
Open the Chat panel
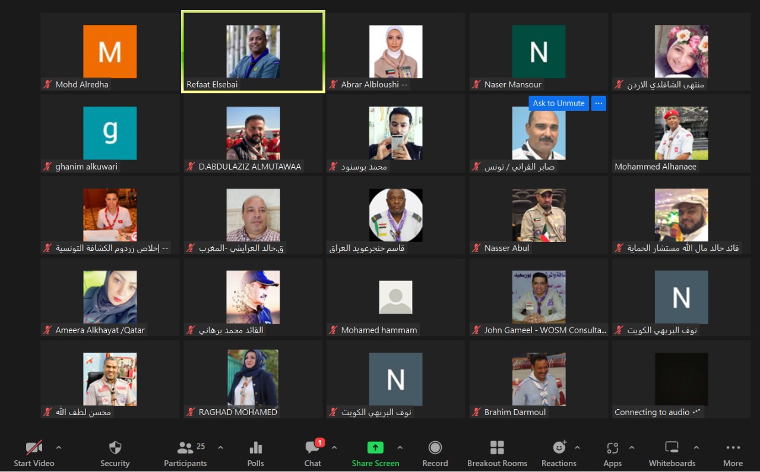pos(312,448)
